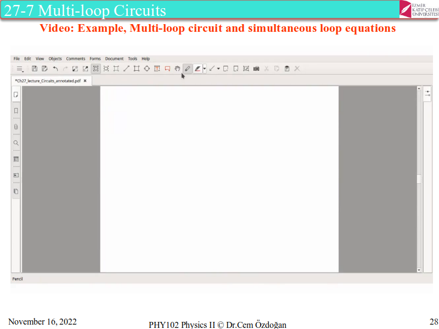The height and width of the screenshot is (329, 439).
Task: Open the Comments menu
Action: click(x=76, y=59)
